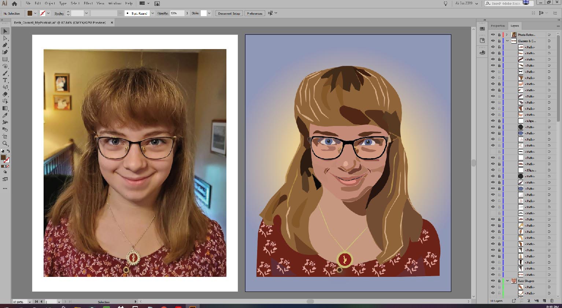Select the Direct Selection tool
The image size is (562, 308).
[x=5, y=38]
